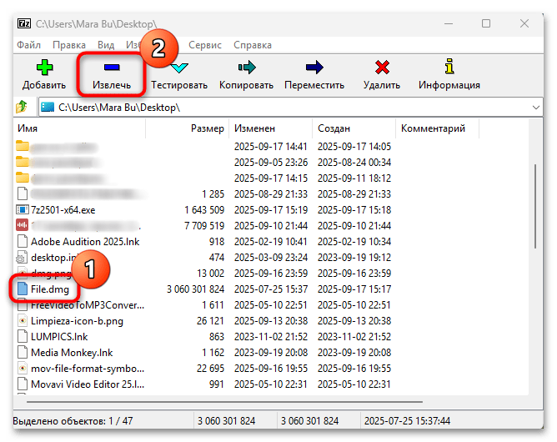This screenshot has height=442, width=557.
Task: Click the horizontal scrollbar thumb
Action: pyautogui.click(x=224, y=402)
